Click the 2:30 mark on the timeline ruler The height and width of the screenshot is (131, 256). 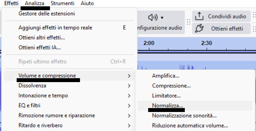207,43
